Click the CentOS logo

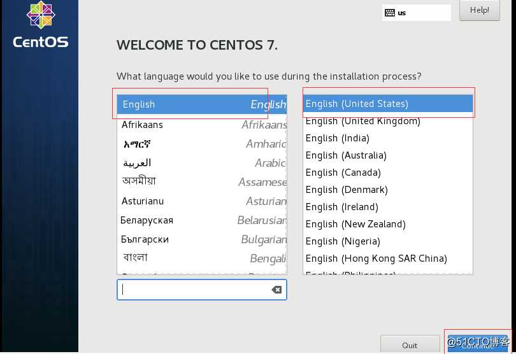click(x=41, y=25)
